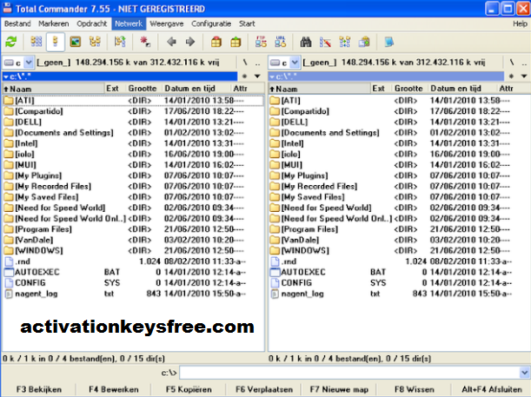
Task: Click .rnd file icon in left pane
Action: tap(9, 261)
